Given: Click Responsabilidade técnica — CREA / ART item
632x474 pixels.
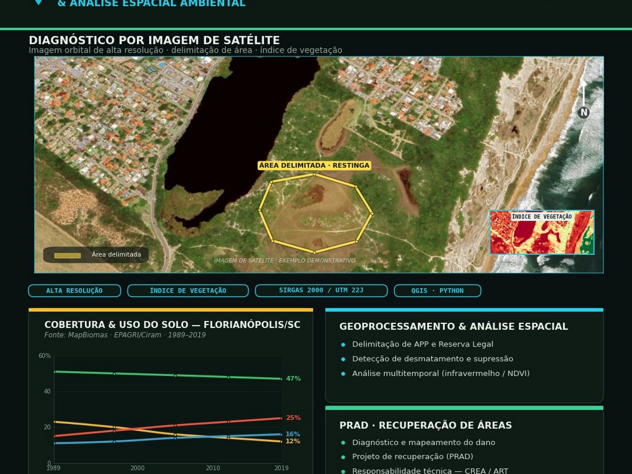Looking at the screenshot, I should pos(430,470).
